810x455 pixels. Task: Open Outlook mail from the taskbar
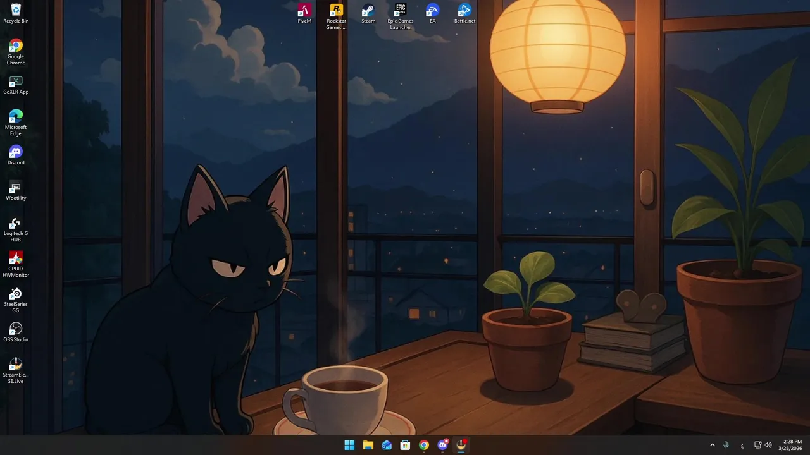[x=387, y=445]
